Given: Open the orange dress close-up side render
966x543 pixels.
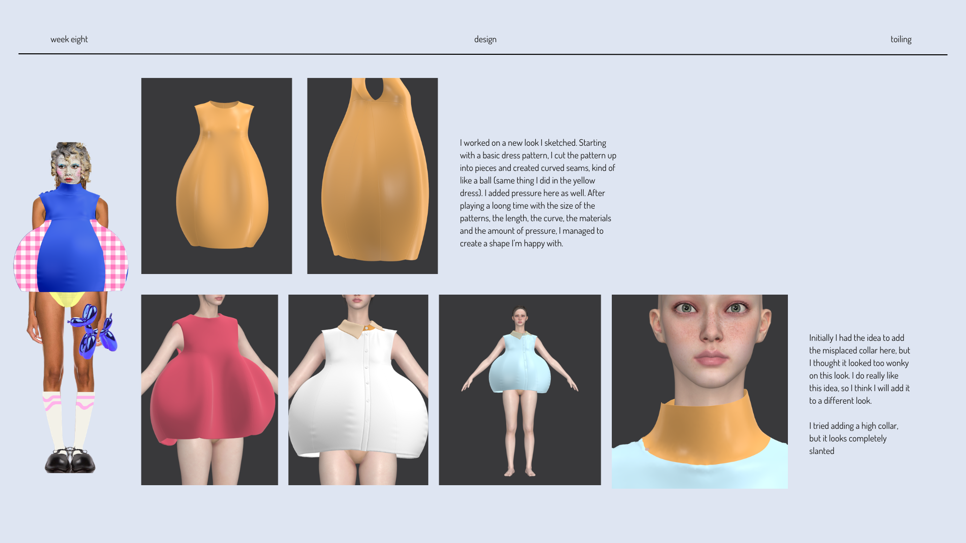Looking at the screenshot, I should point(372,176).
